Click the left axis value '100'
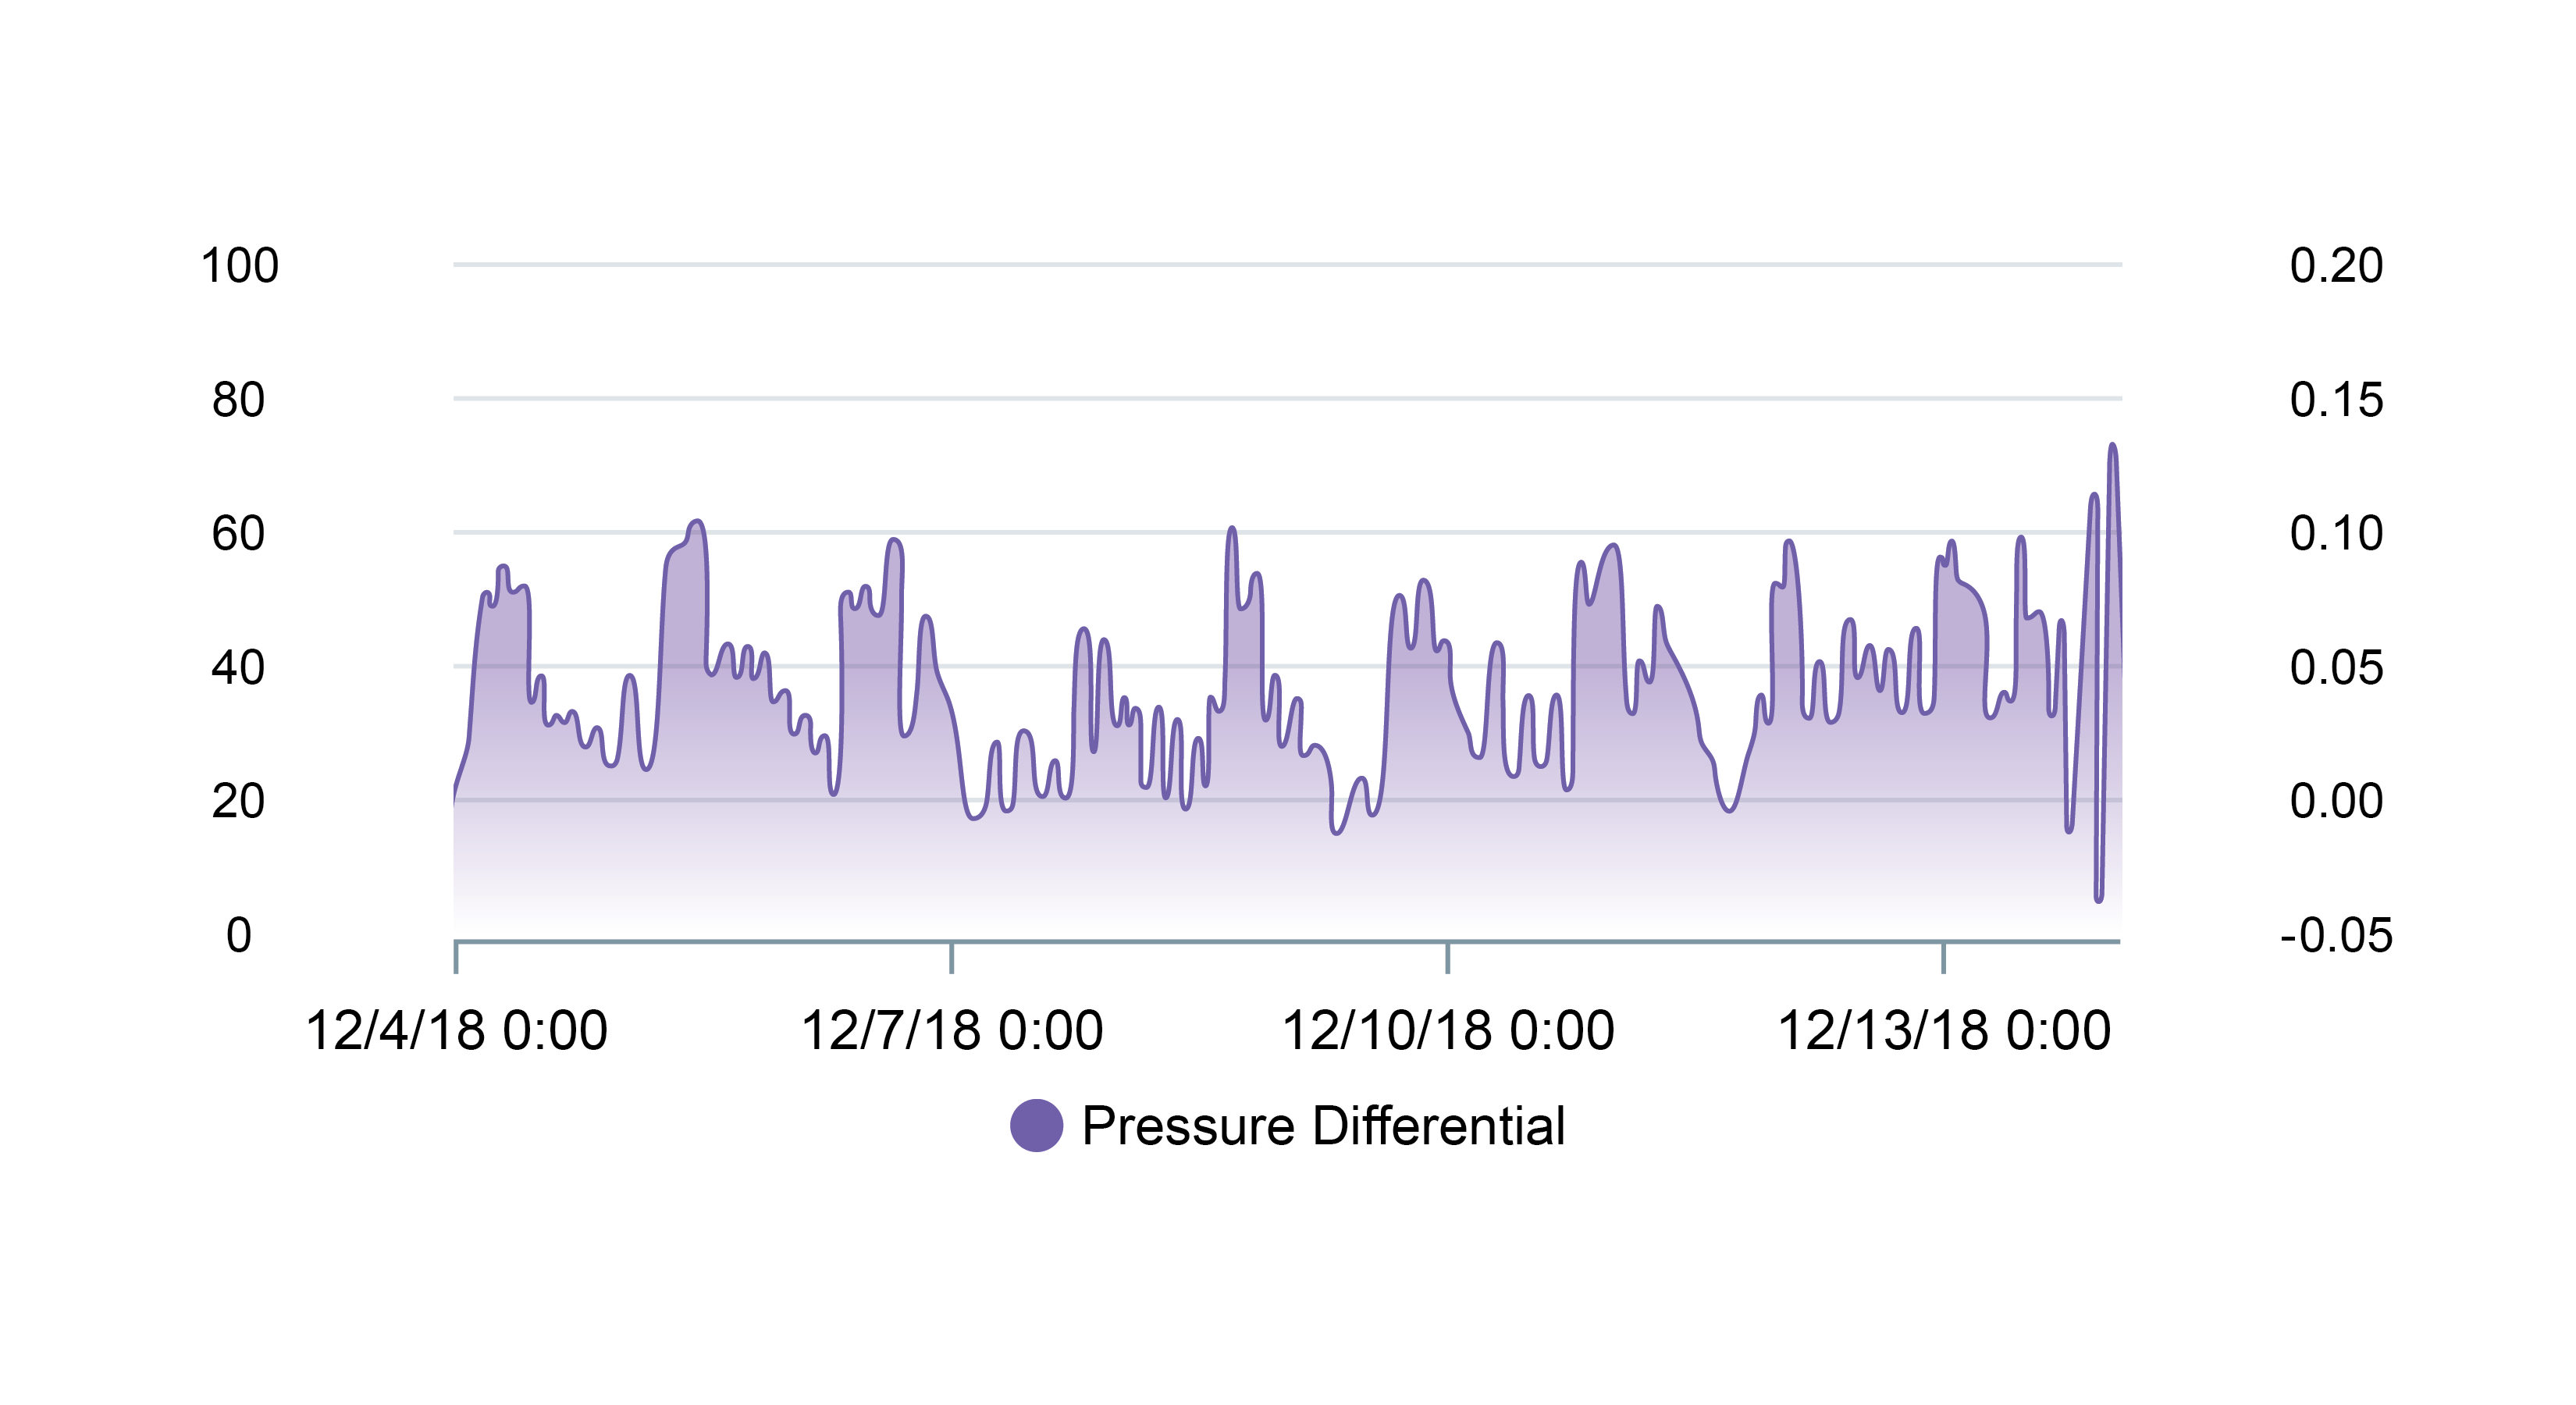 [239, 266]
